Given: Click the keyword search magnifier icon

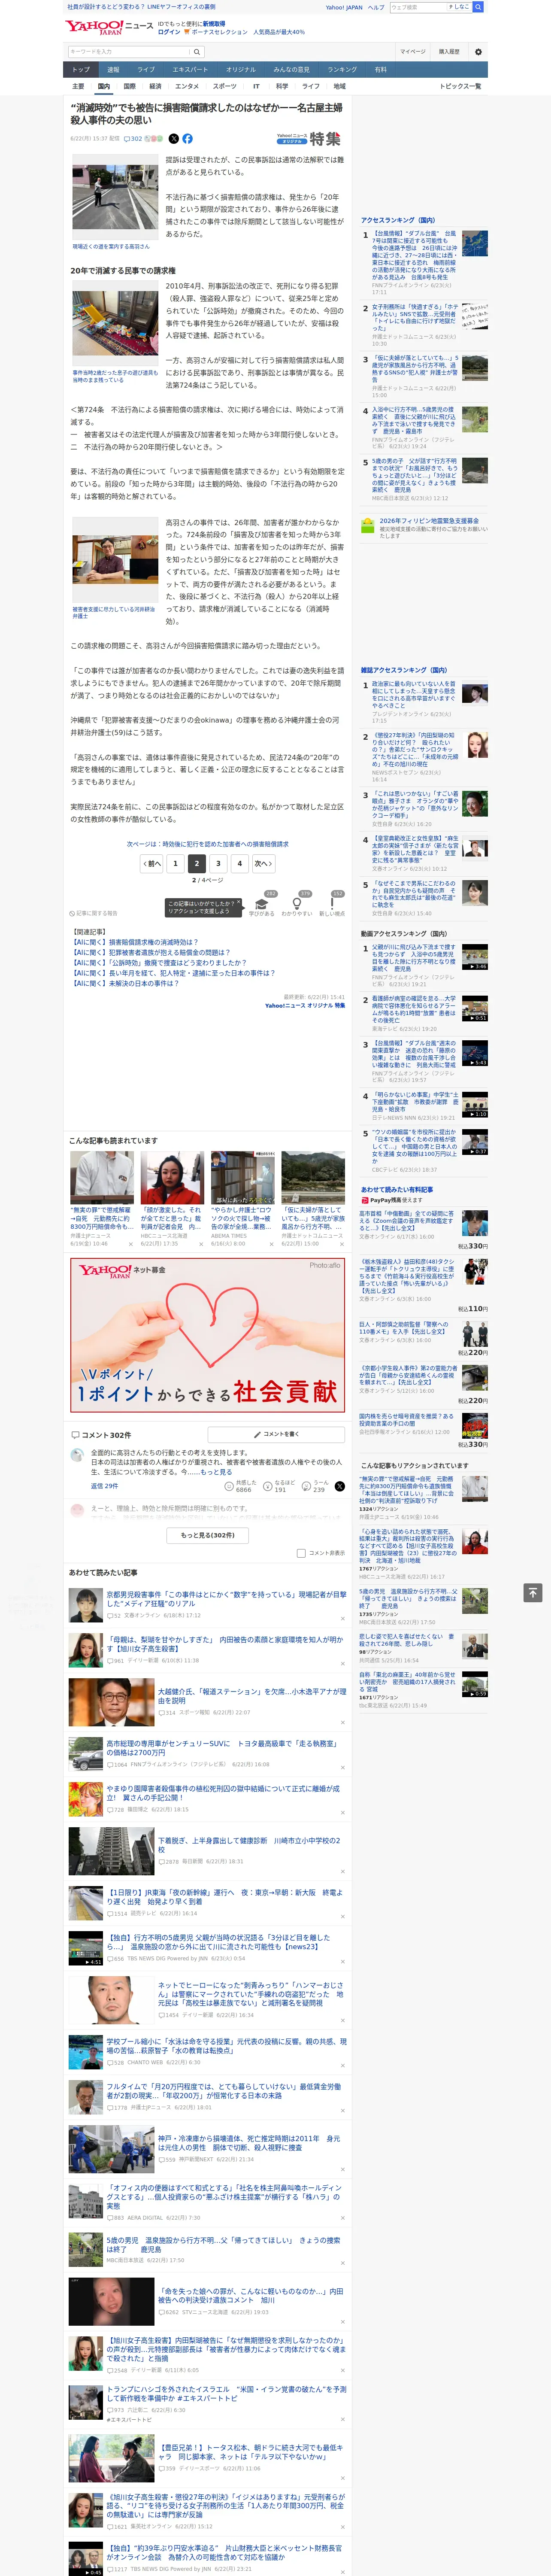Looking at the screenshot, I should pyautogui.click(x=197, y=51).
